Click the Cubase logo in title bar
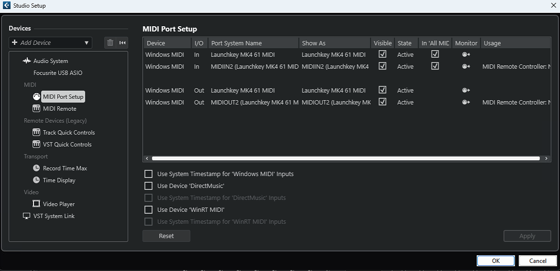 click(x=6, y=5)
